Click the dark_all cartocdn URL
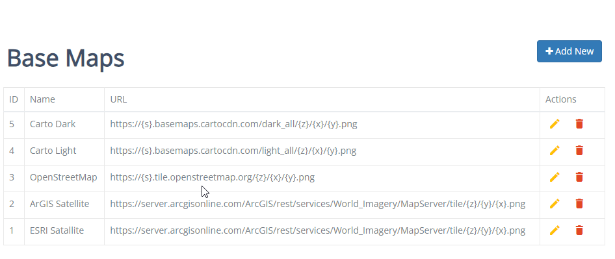The width and height of the screenshot is (615, 259). (233, 124)
